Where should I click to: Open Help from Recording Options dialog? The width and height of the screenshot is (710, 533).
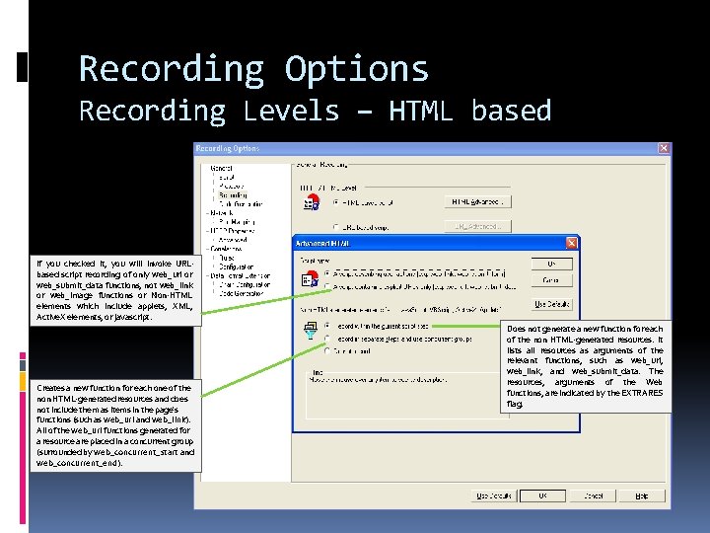642,495
